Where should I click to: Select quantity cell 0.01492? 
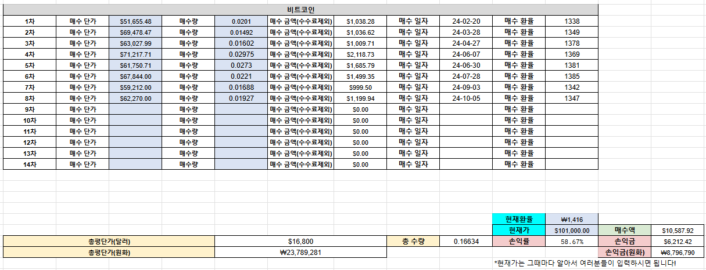[x=241, y=32]
